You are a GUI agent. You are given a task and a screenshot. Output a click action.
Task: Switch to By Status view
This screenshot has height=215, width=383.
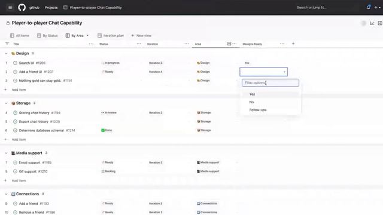(47, 36)
